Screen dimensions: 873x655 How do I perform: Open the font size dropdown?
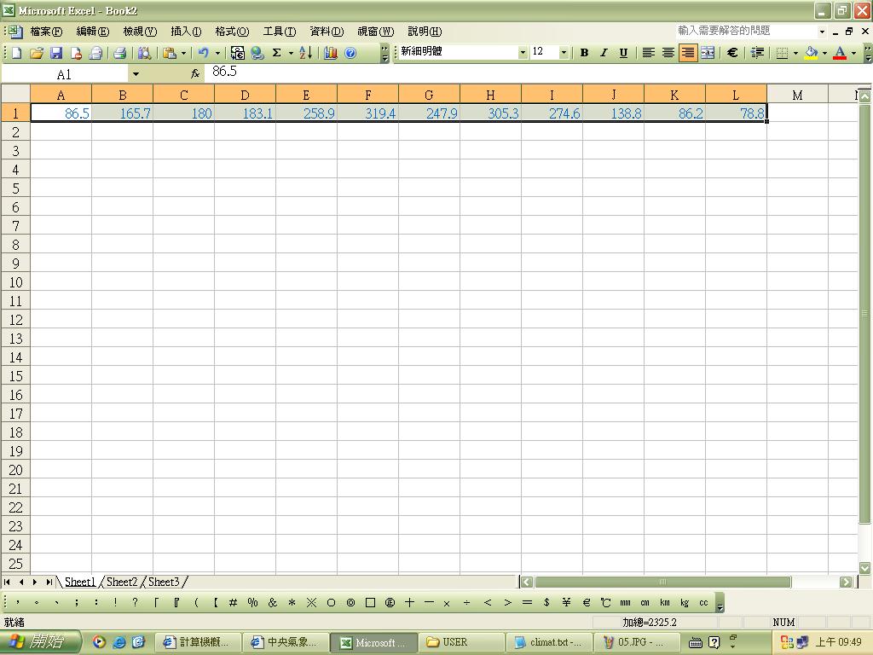[564, 53]
